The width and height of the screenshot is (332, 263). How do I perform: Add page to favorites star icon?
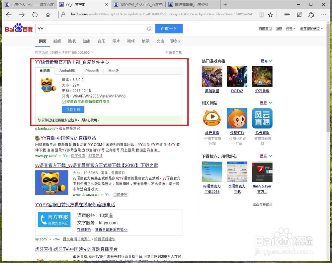click(270, 15)
